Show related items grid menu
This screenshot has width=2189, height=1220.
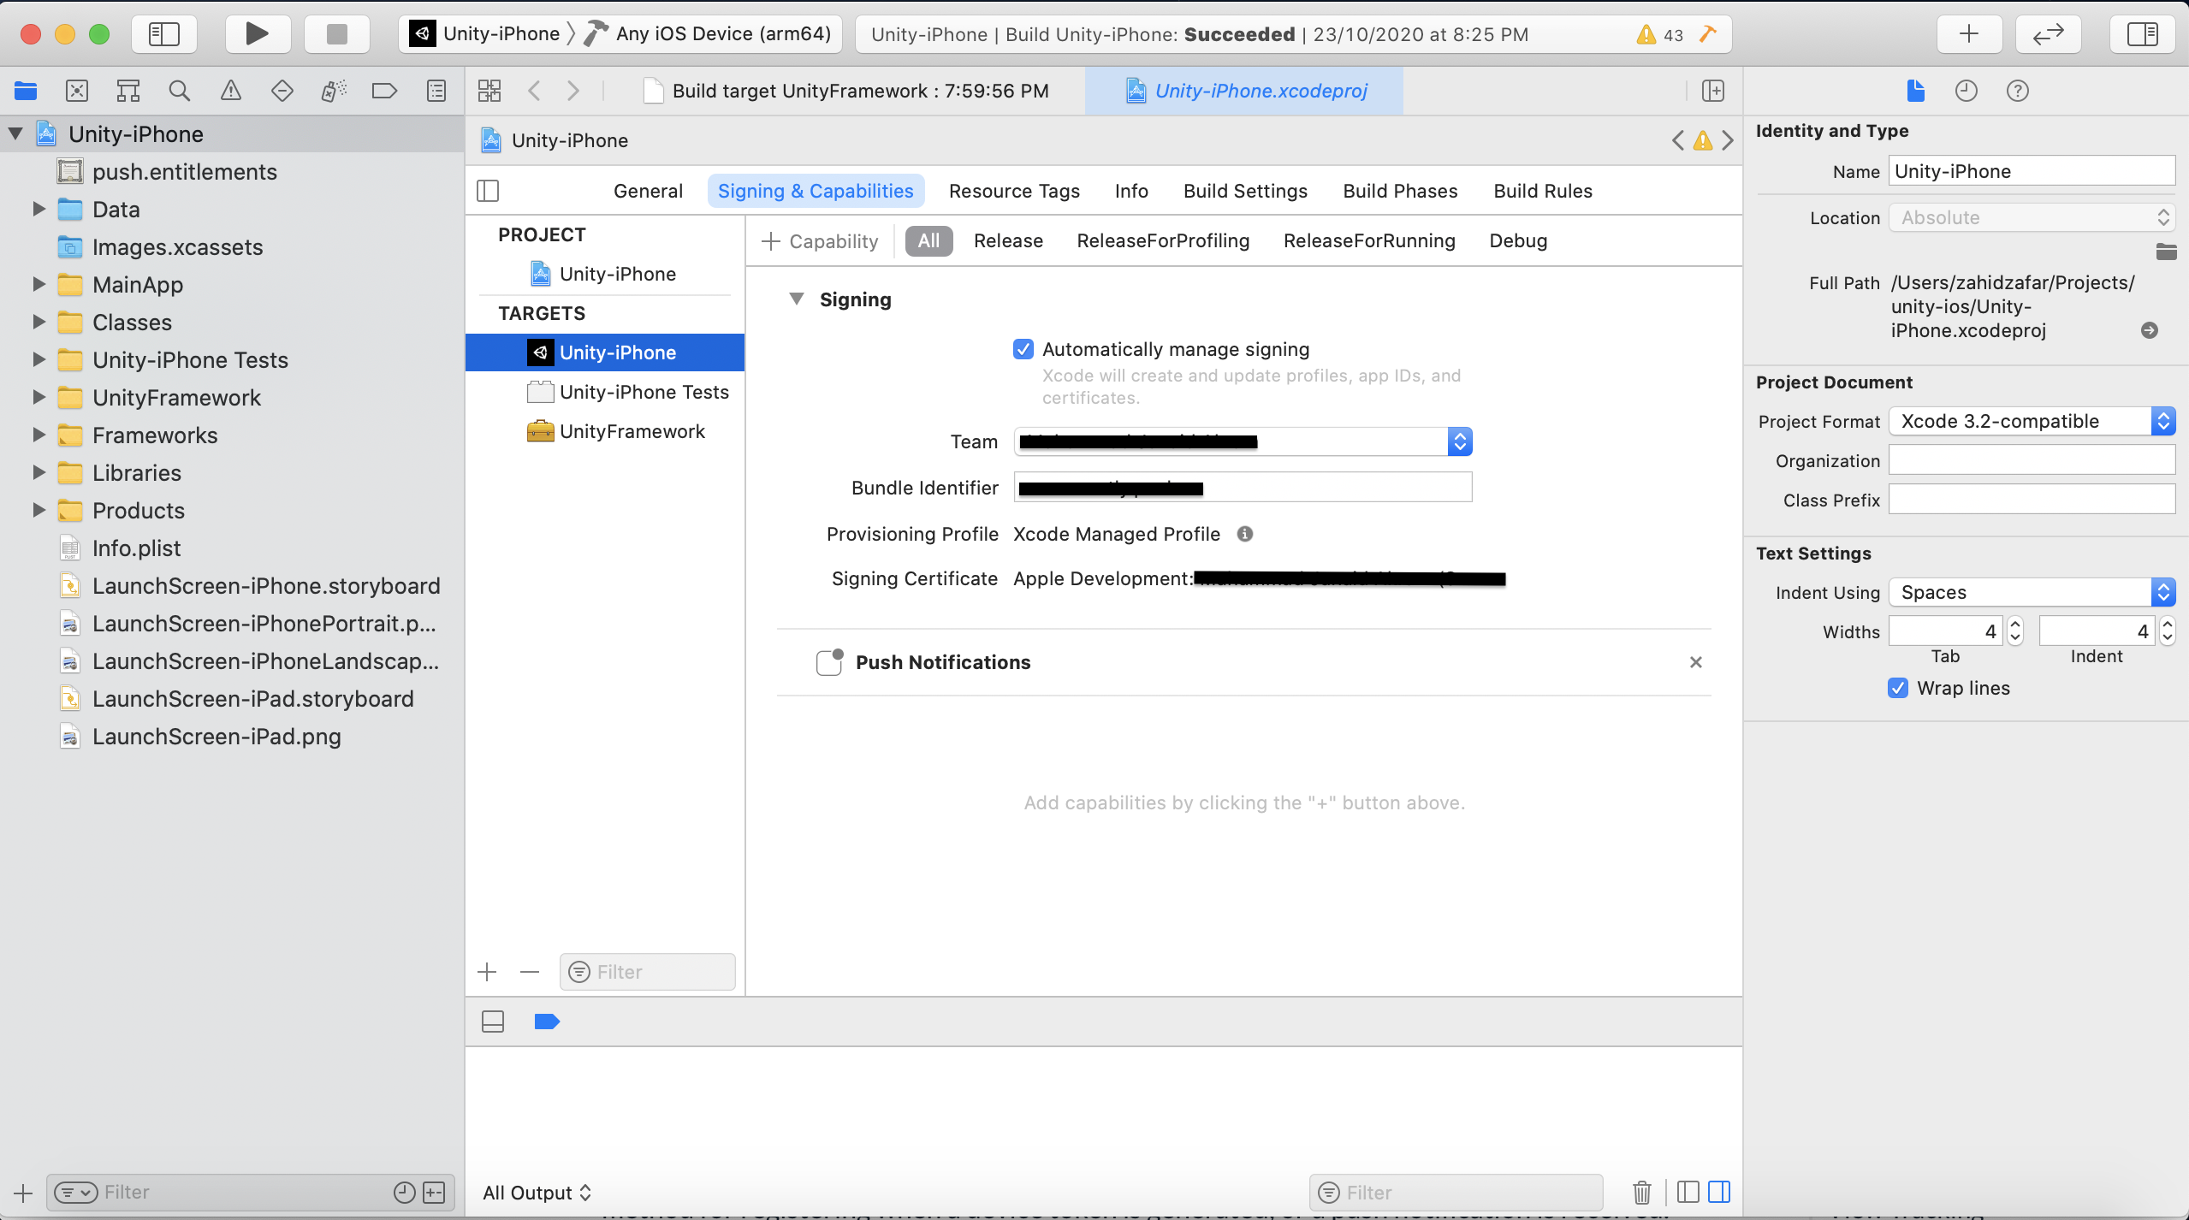coord(489,91)
